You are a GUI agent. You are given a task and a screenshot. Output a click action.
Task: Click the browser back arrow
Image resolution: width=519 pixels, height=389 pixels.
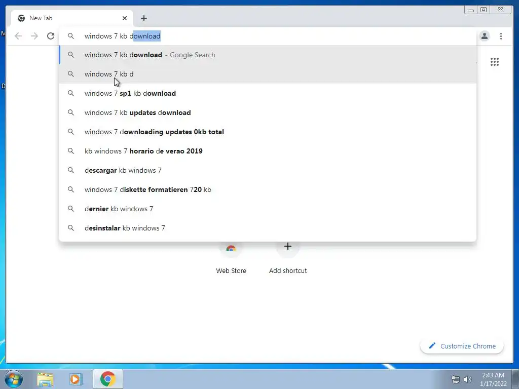18,36
